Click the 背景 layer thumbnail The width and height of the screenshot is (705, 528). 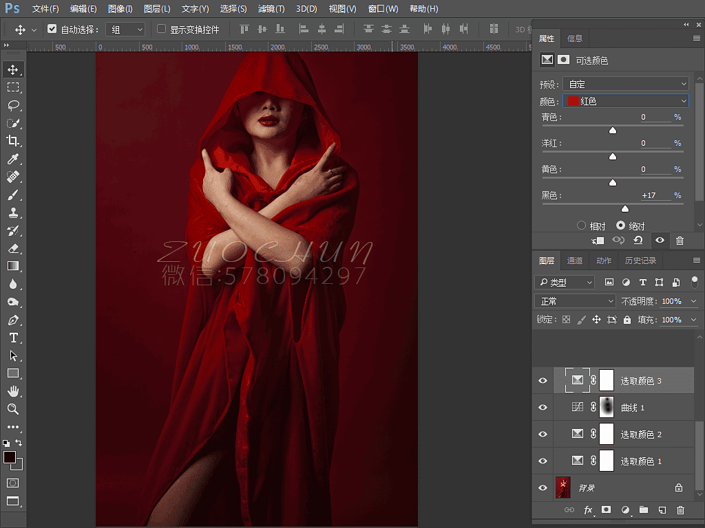click(563, 487)
